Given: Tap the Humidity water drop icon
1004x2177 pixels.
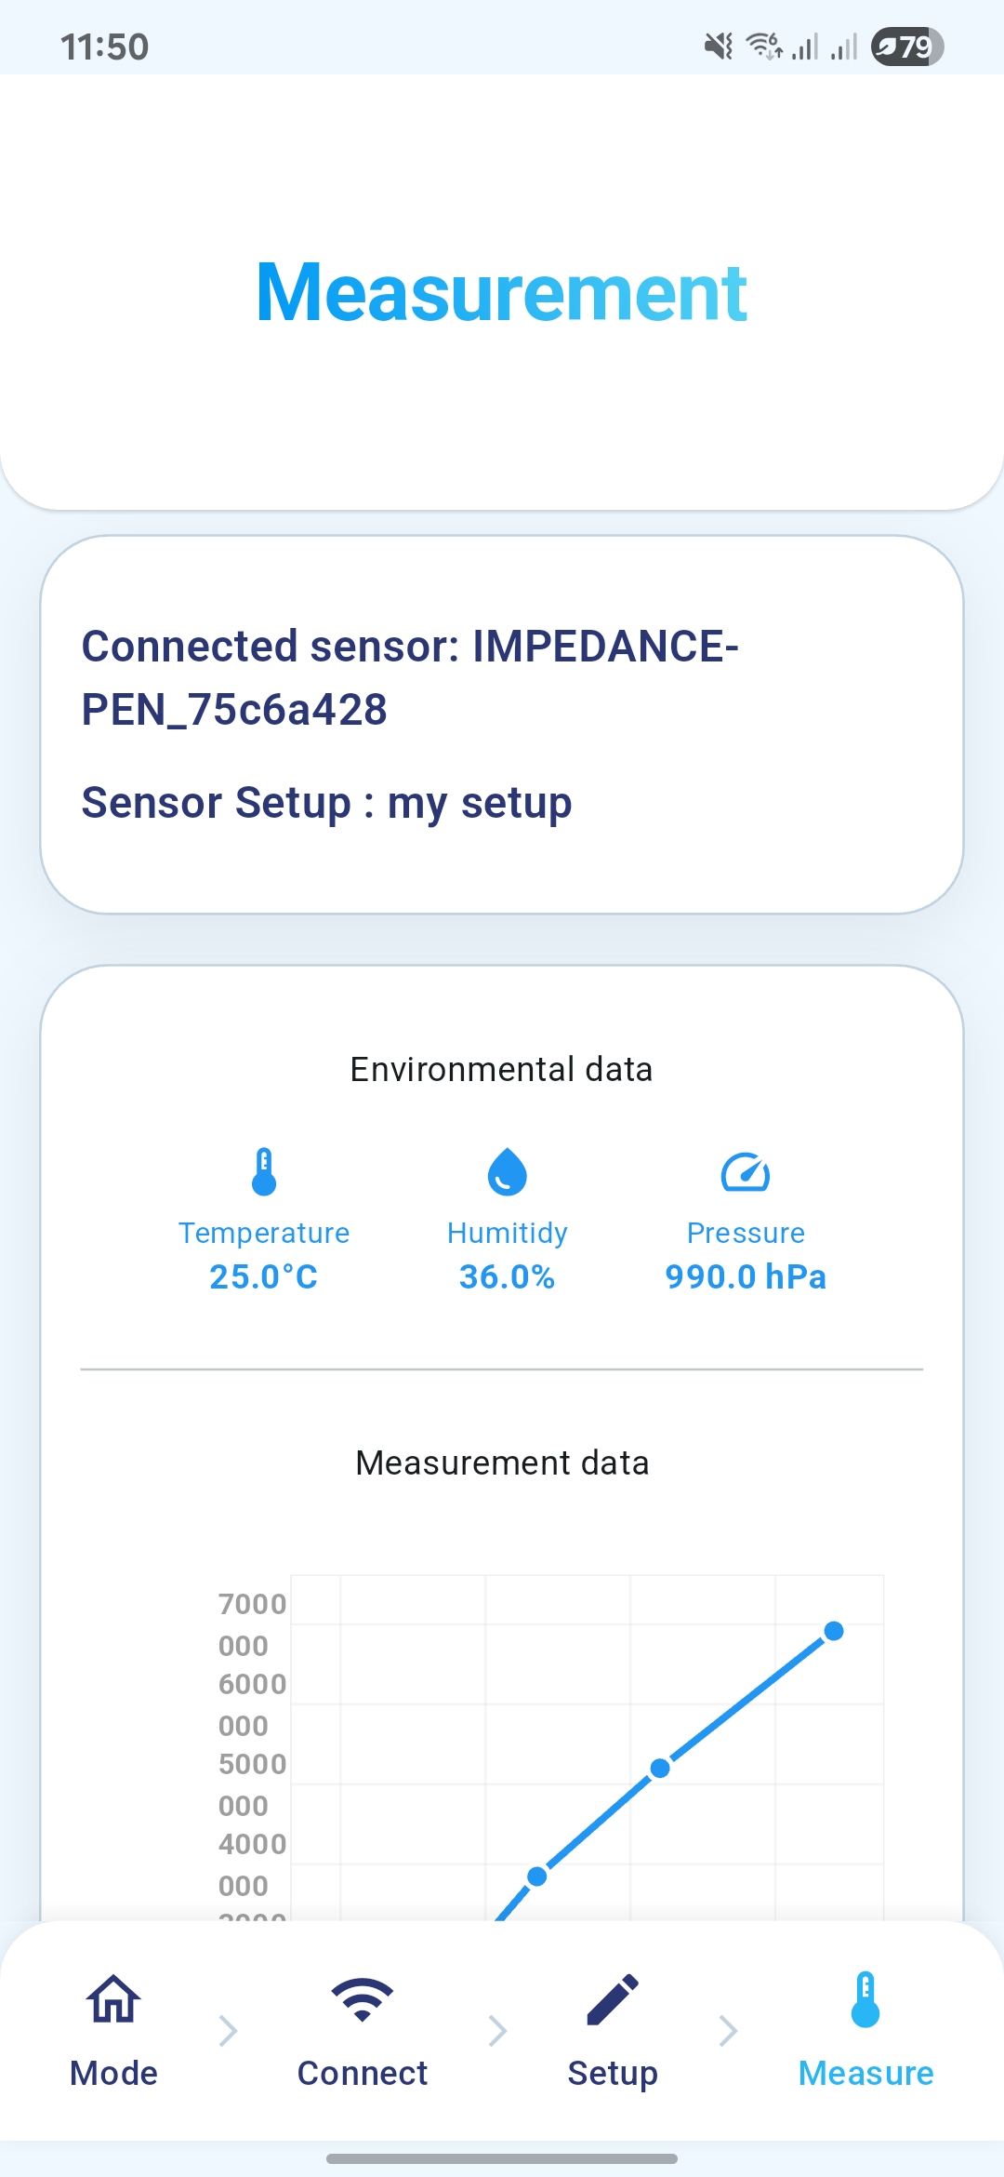Looking at the screenshot, I should pyautogui.click(x=507, y=1171).
